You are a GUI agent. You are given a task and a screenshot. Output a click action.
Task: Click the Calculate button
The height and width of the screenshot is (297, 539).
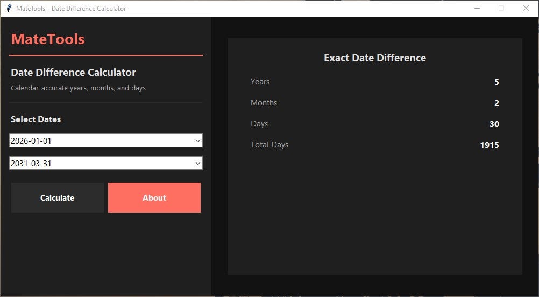[58, 197]
